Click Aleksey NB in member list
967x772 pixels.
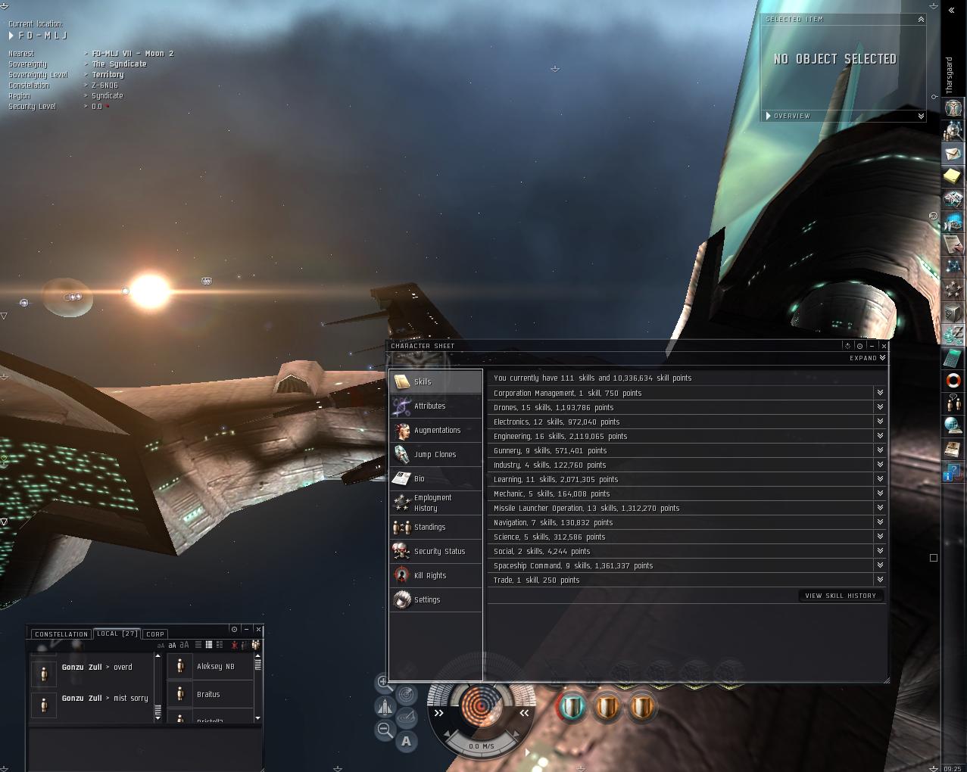coord(211,667)
